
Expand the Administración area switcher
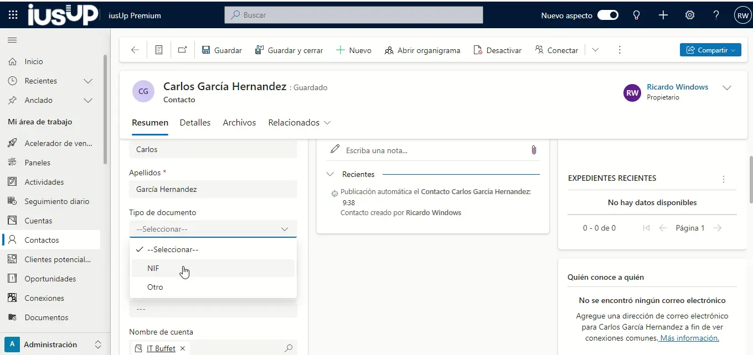[x=98, y=344]
